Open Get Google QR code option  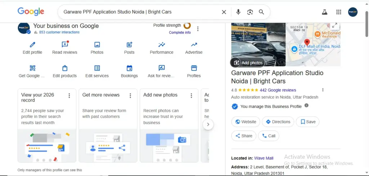(32, 72)
